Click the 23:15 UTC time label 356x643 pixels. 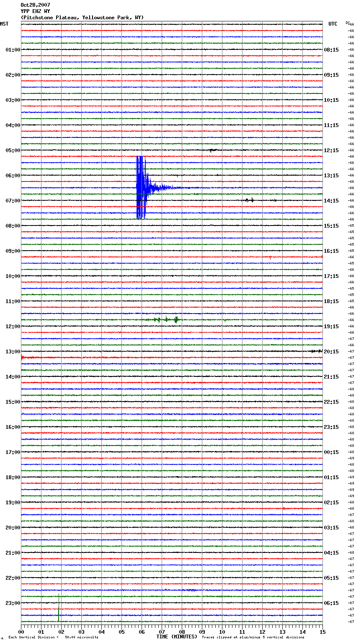coord(331,427)
